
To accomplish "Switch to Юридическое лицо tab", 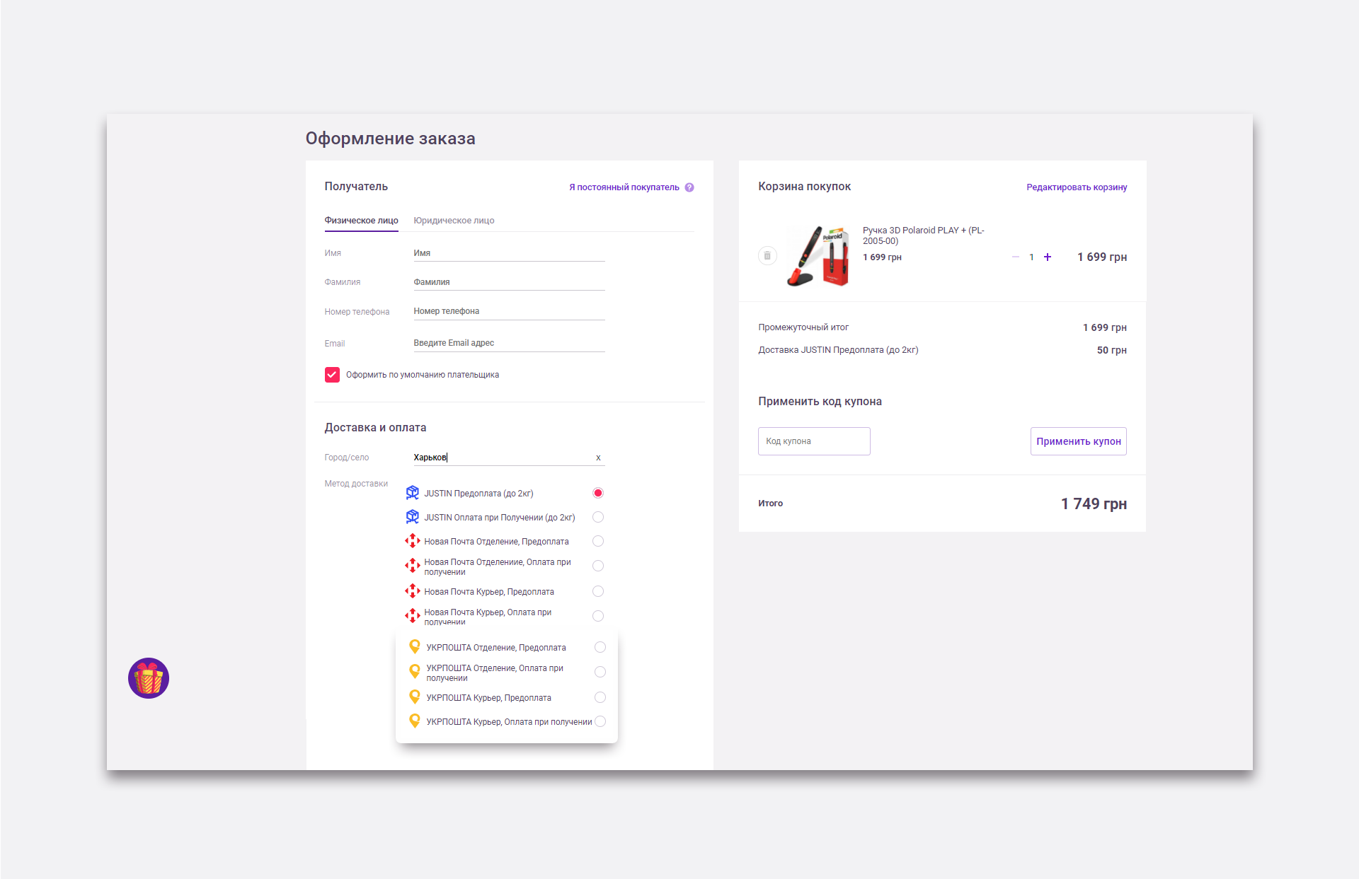I will [454, 221].
